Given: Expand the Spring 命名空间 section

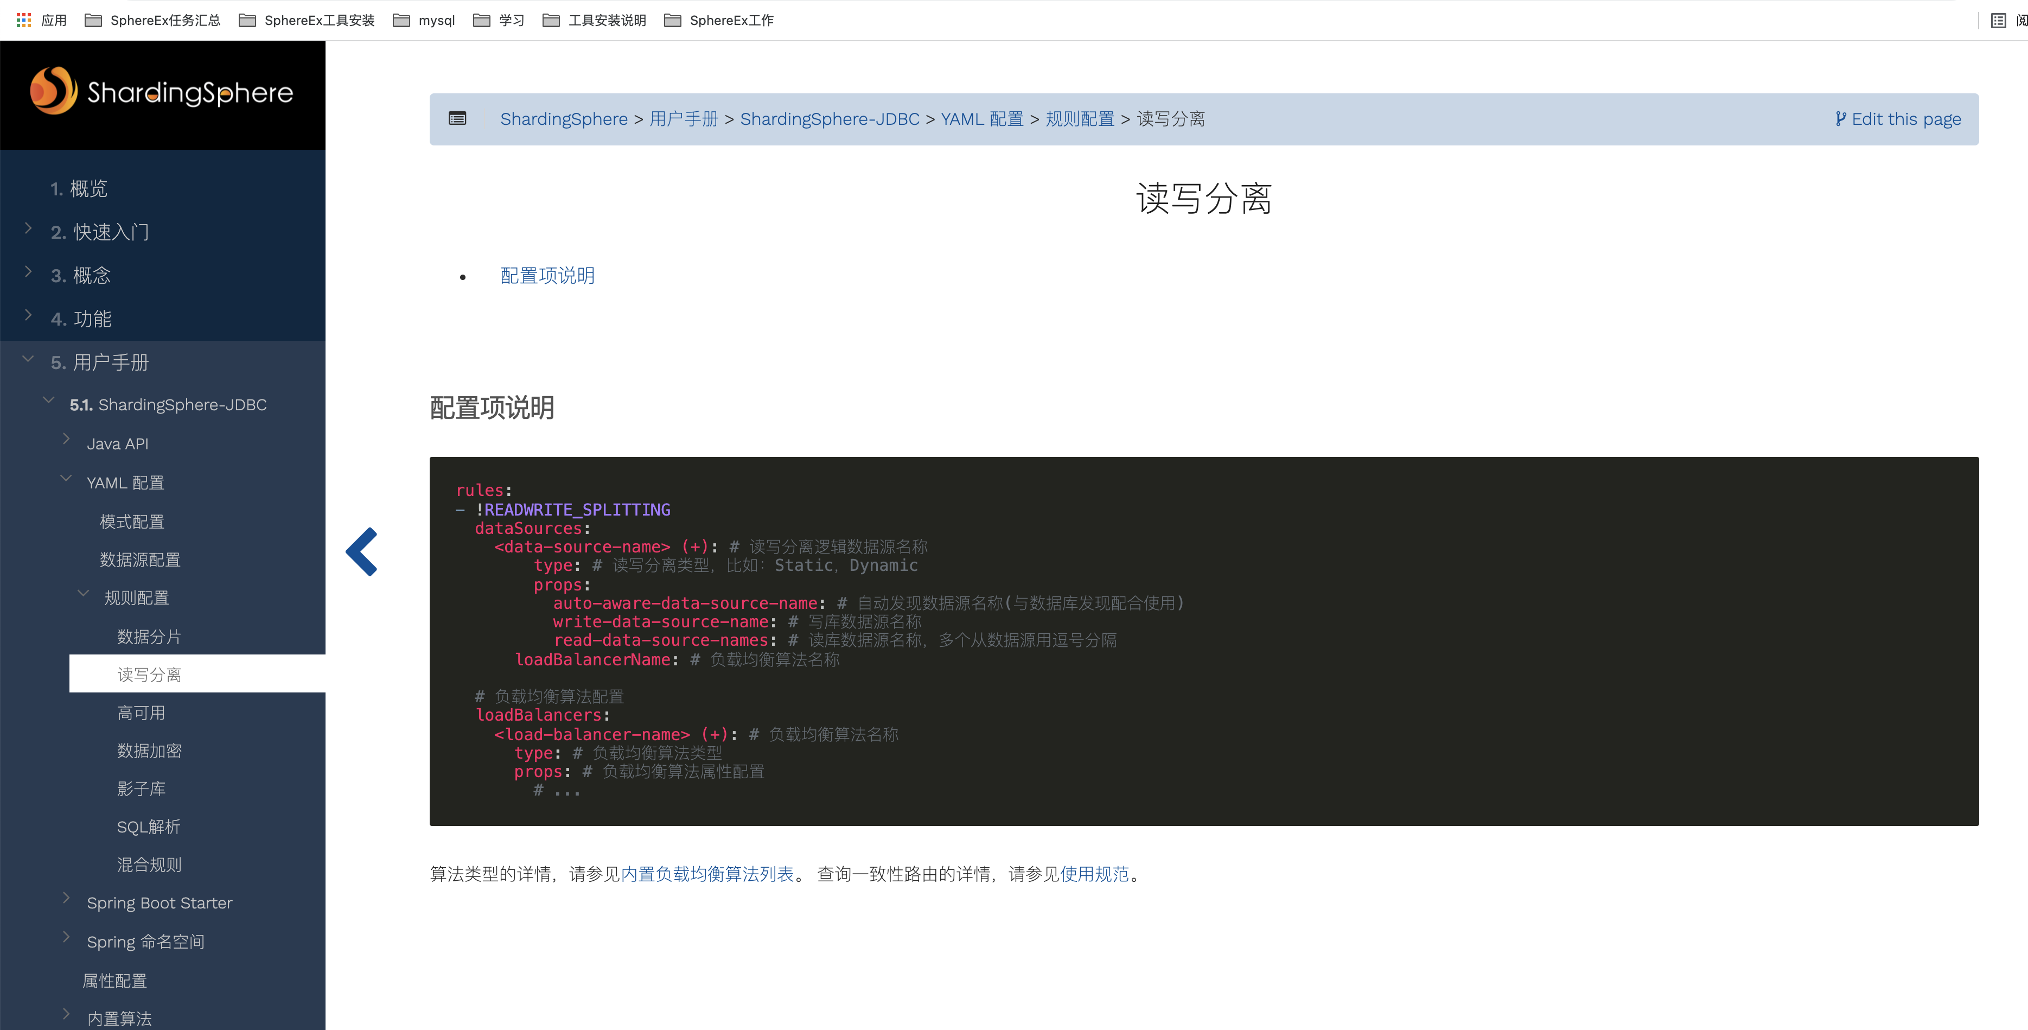Looking at the screenshot, I should [x=66, y=938].
